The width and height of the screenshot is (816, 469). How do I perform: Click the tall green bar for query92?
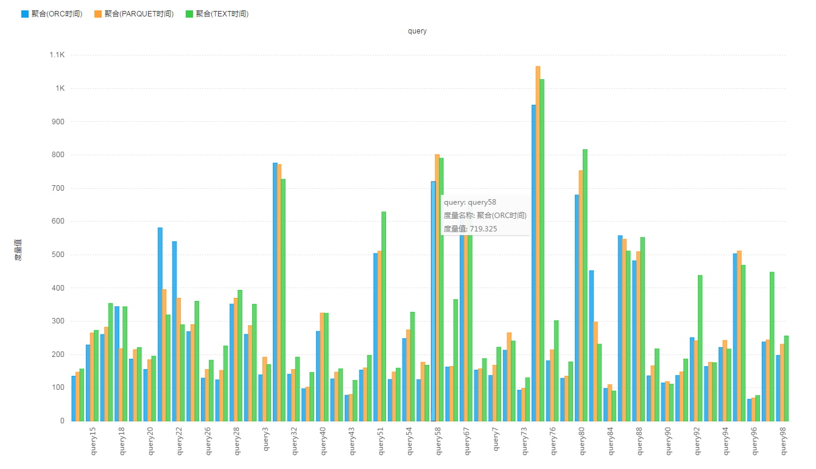coord(700,347)
